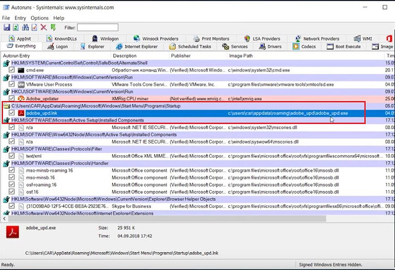Image resolution: width=395 pixels, height=270 pixels.
Task: Click the Find binoculars toolbar icon
Action: click(x=25, y=27)
